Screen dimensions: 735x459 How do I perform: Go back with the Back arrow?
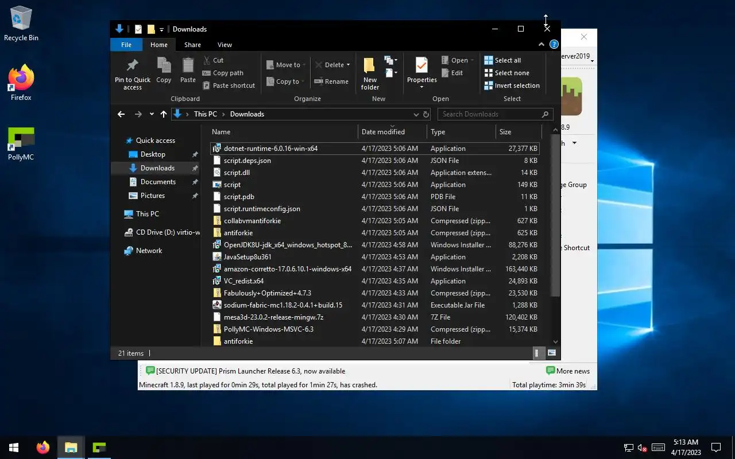[121, 114]
